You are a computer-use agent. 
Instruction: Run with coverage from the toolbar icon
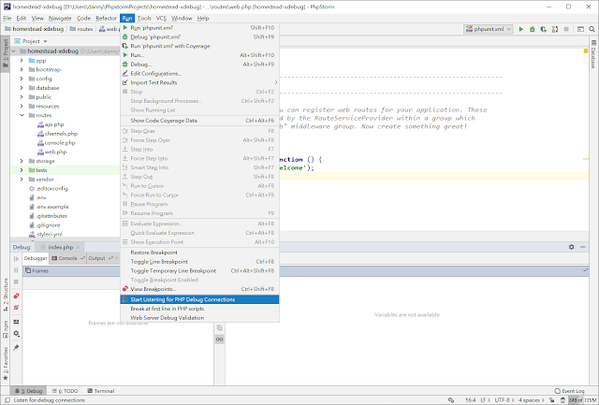543,29
